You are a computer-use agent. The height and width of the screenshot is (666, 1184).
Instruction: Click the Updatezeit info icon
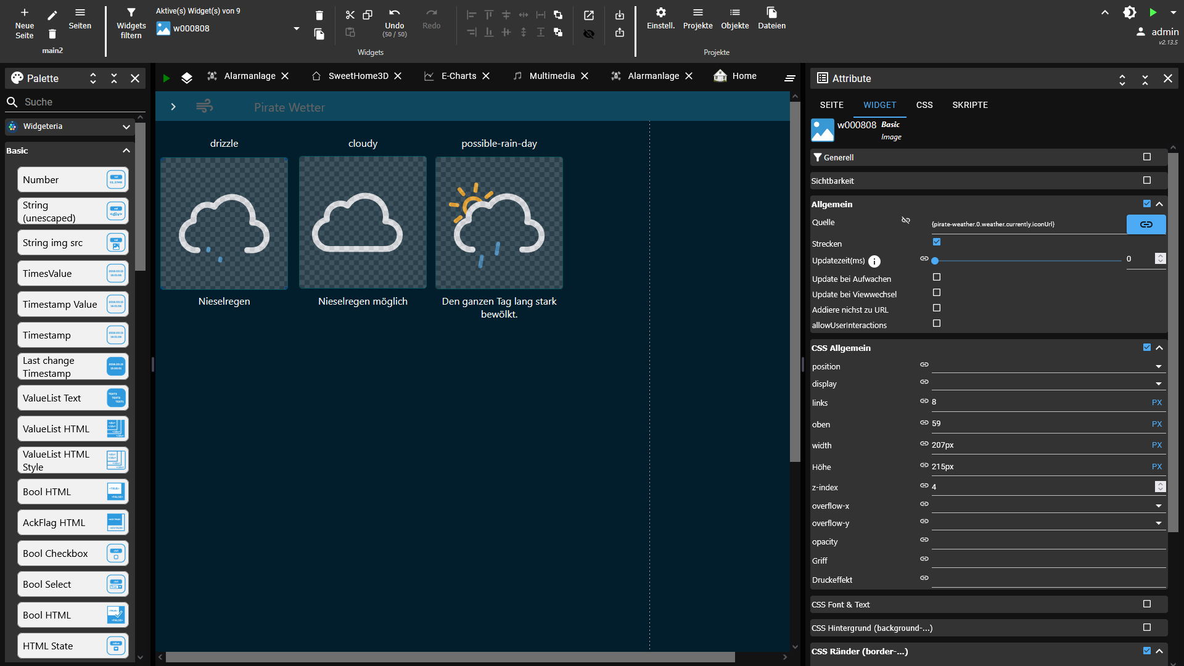[x=874, y=261]
